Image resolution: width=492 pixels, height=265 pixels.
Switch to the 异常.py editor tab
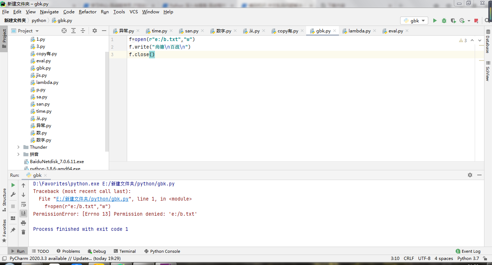126,31
